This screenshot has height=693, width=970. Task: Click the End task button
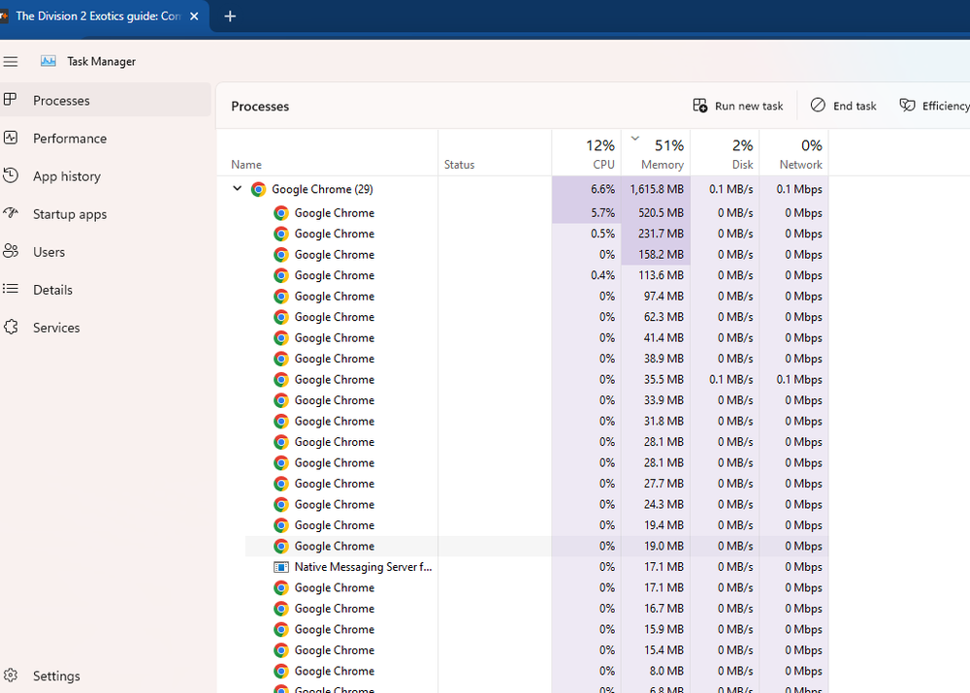point(843,105)
